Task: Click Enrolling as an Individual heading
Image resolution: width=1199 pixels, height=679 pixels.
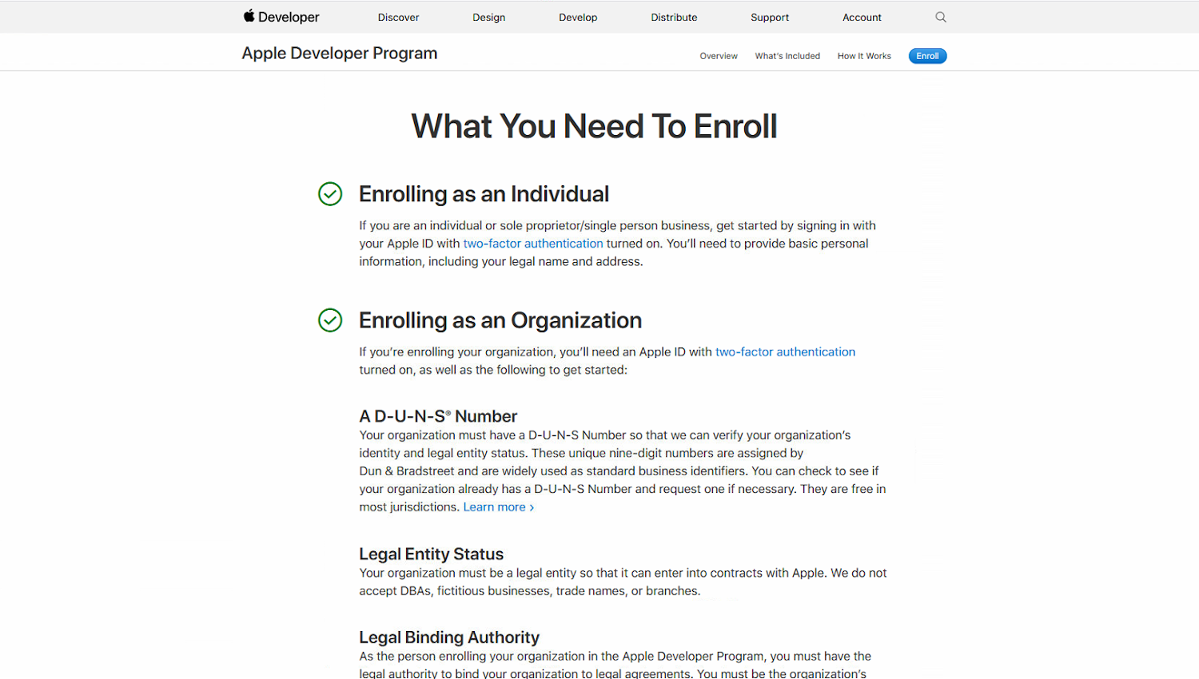Action: pos(484,194)
